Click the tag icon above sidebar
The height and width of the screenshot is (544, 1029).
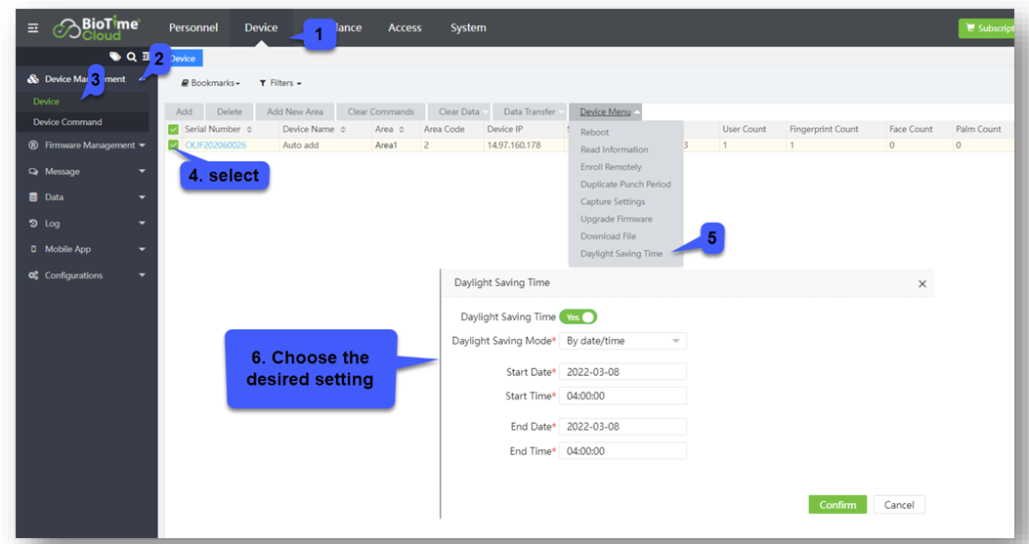(115, 58)
